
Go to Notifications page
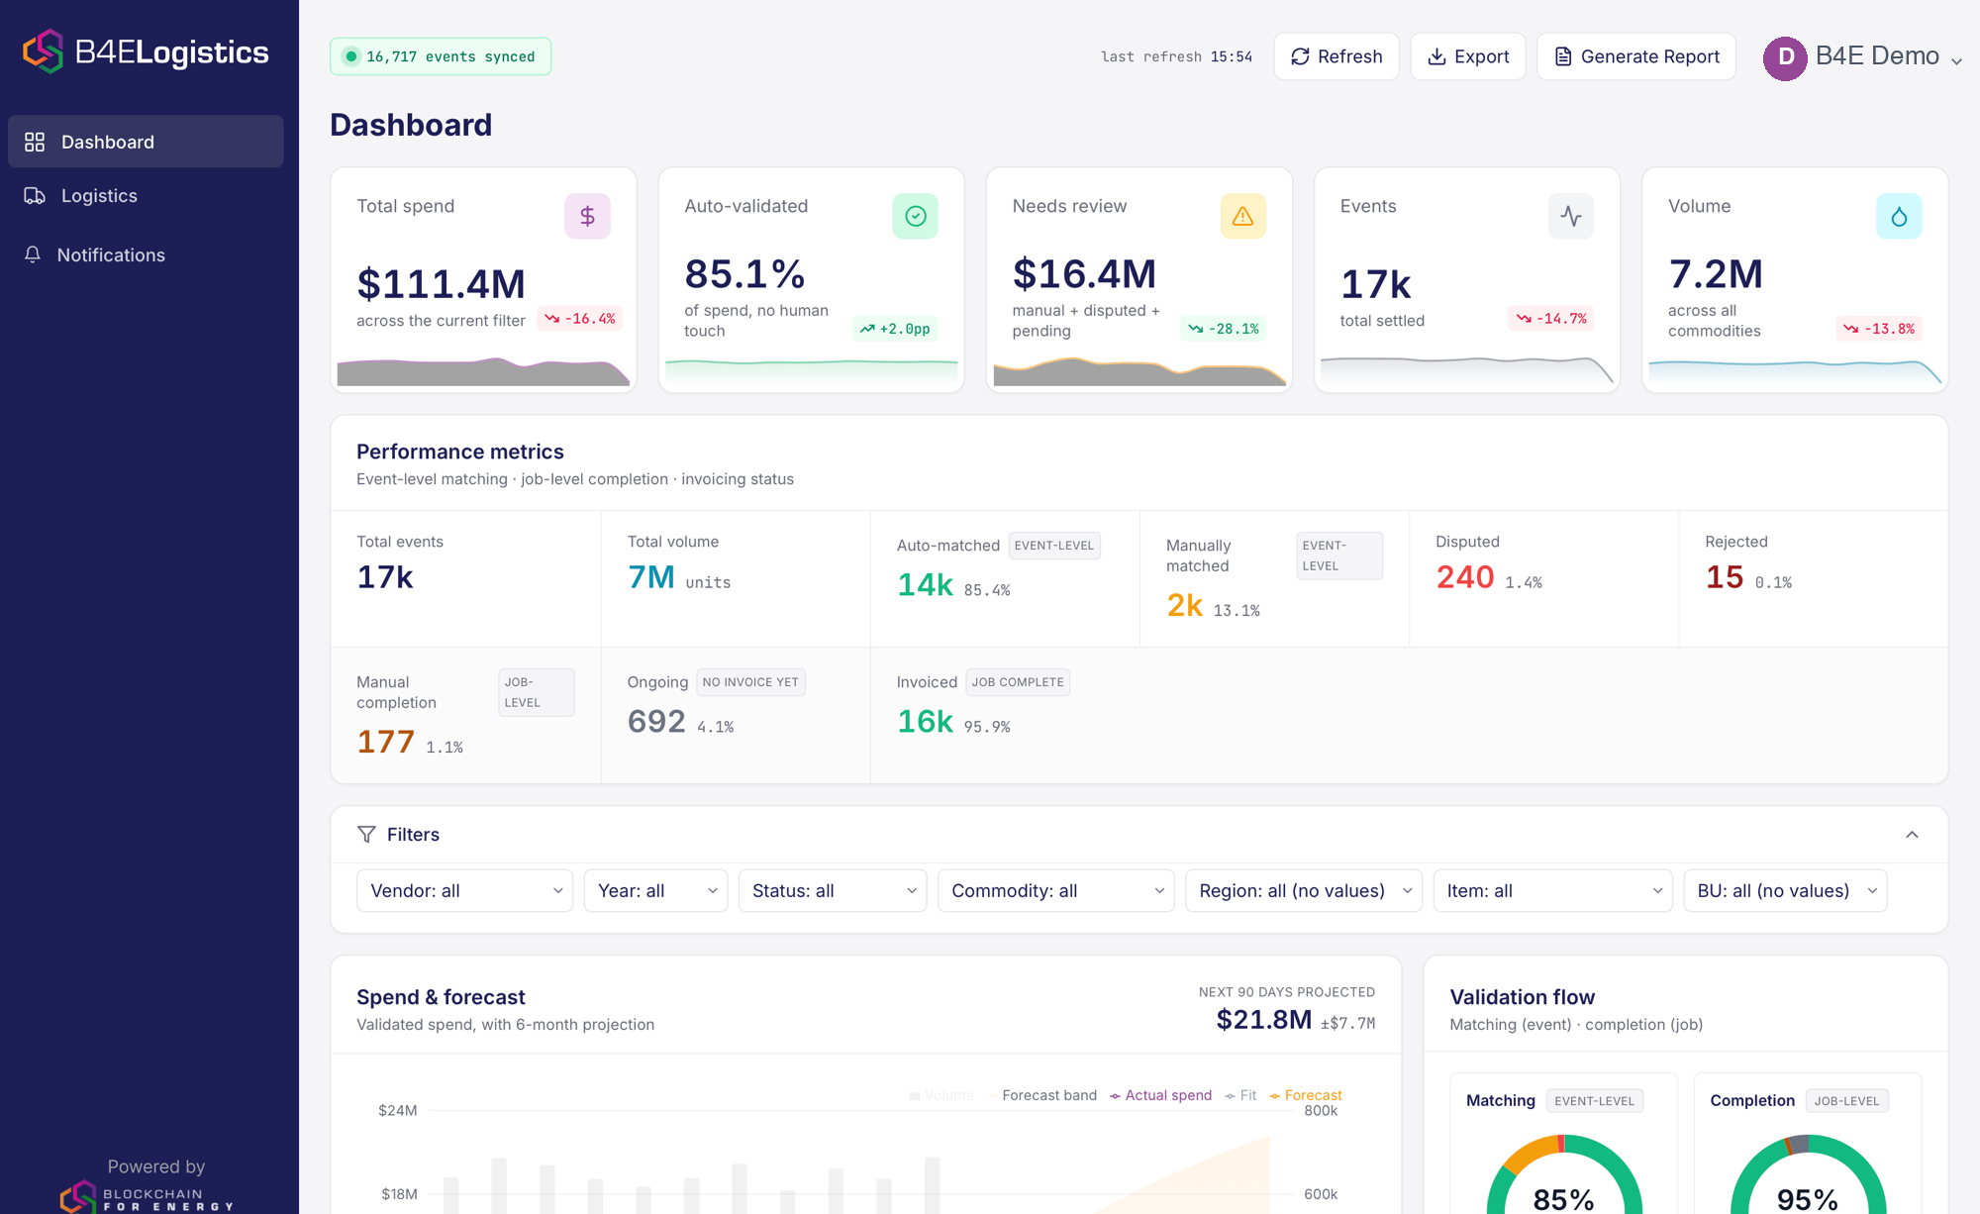[x=146, y=254]
